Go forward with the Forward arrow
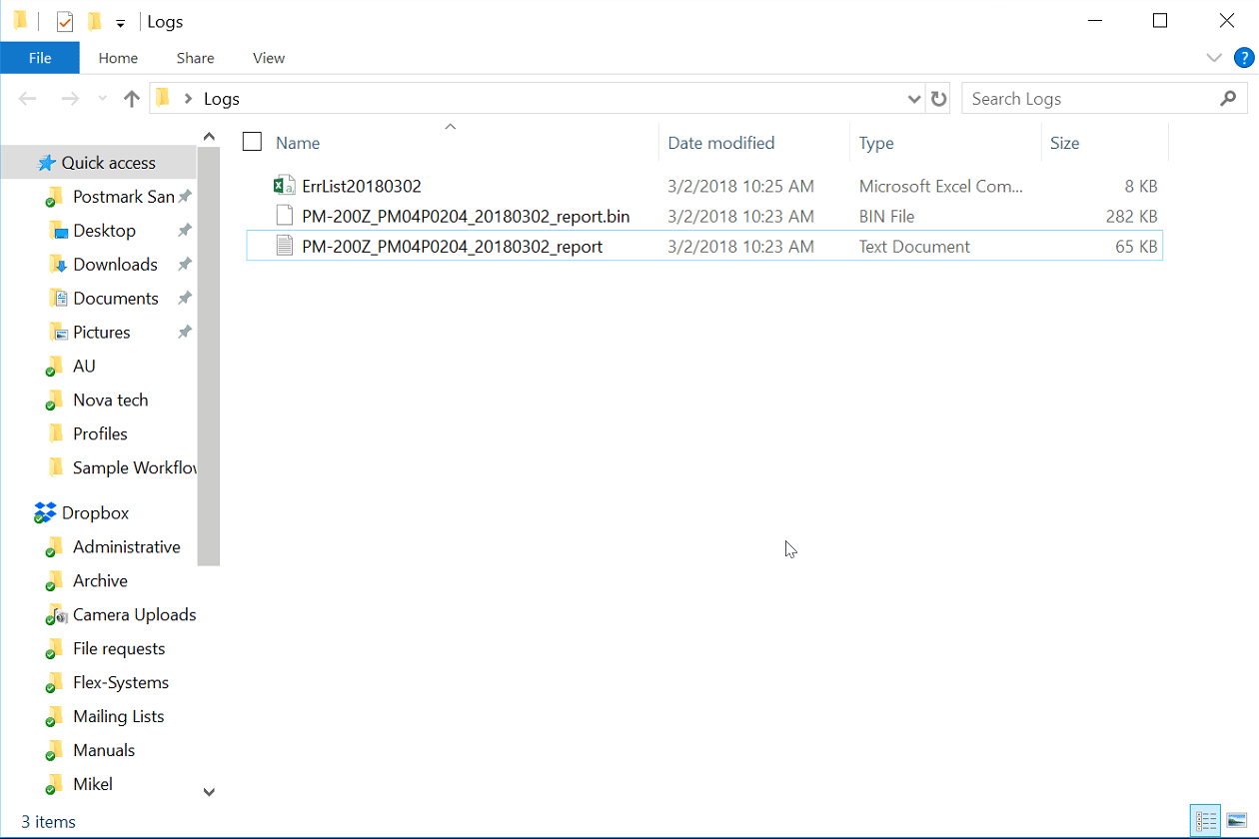 pyautogui.click(x=70, y=99)
